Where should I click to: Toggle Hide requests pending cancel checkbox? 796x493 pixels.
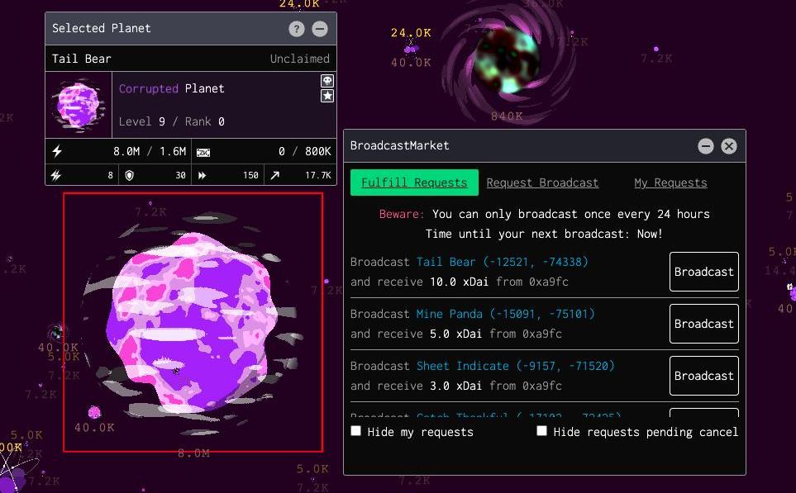click(x=542, y=431)
